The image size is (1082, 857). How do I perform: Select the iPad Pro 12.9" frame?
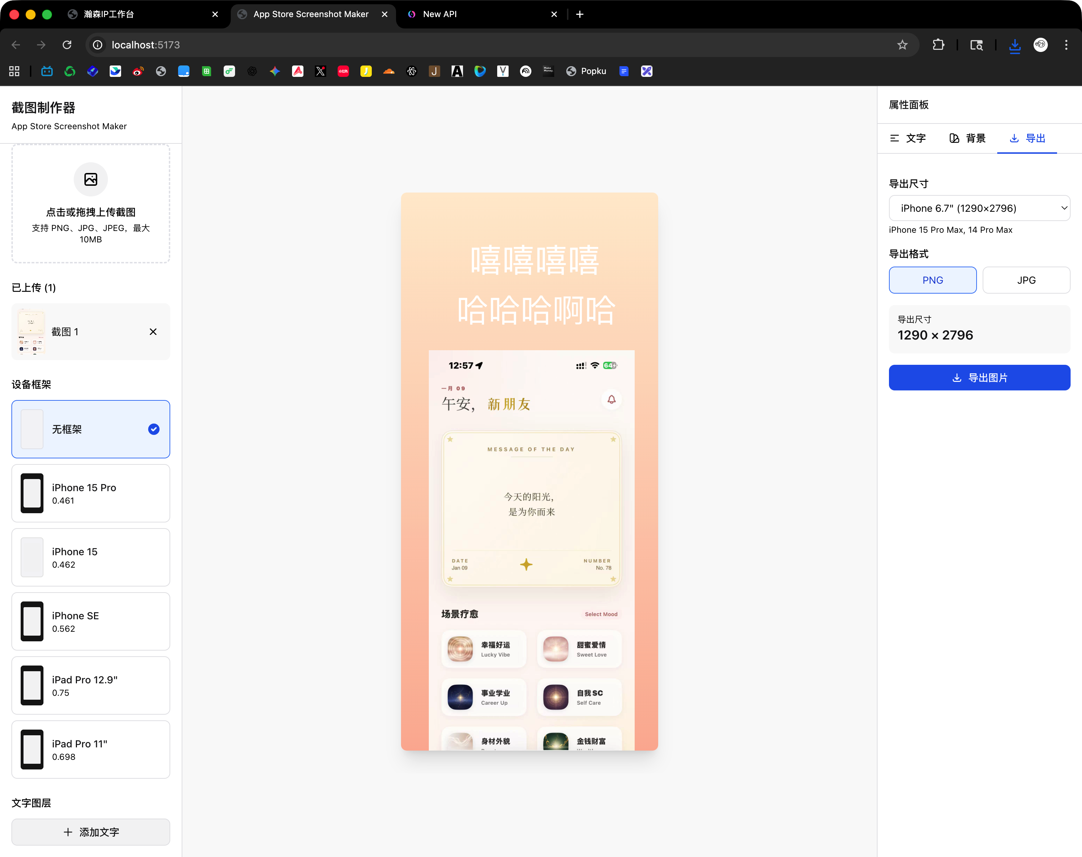[90, 685]
